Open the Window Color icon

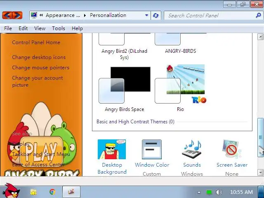(152, 149)
